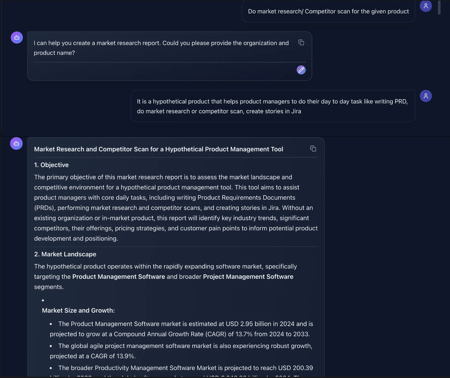Click the bot avatar beside research report
450x378 pixels.
[16, 144]
